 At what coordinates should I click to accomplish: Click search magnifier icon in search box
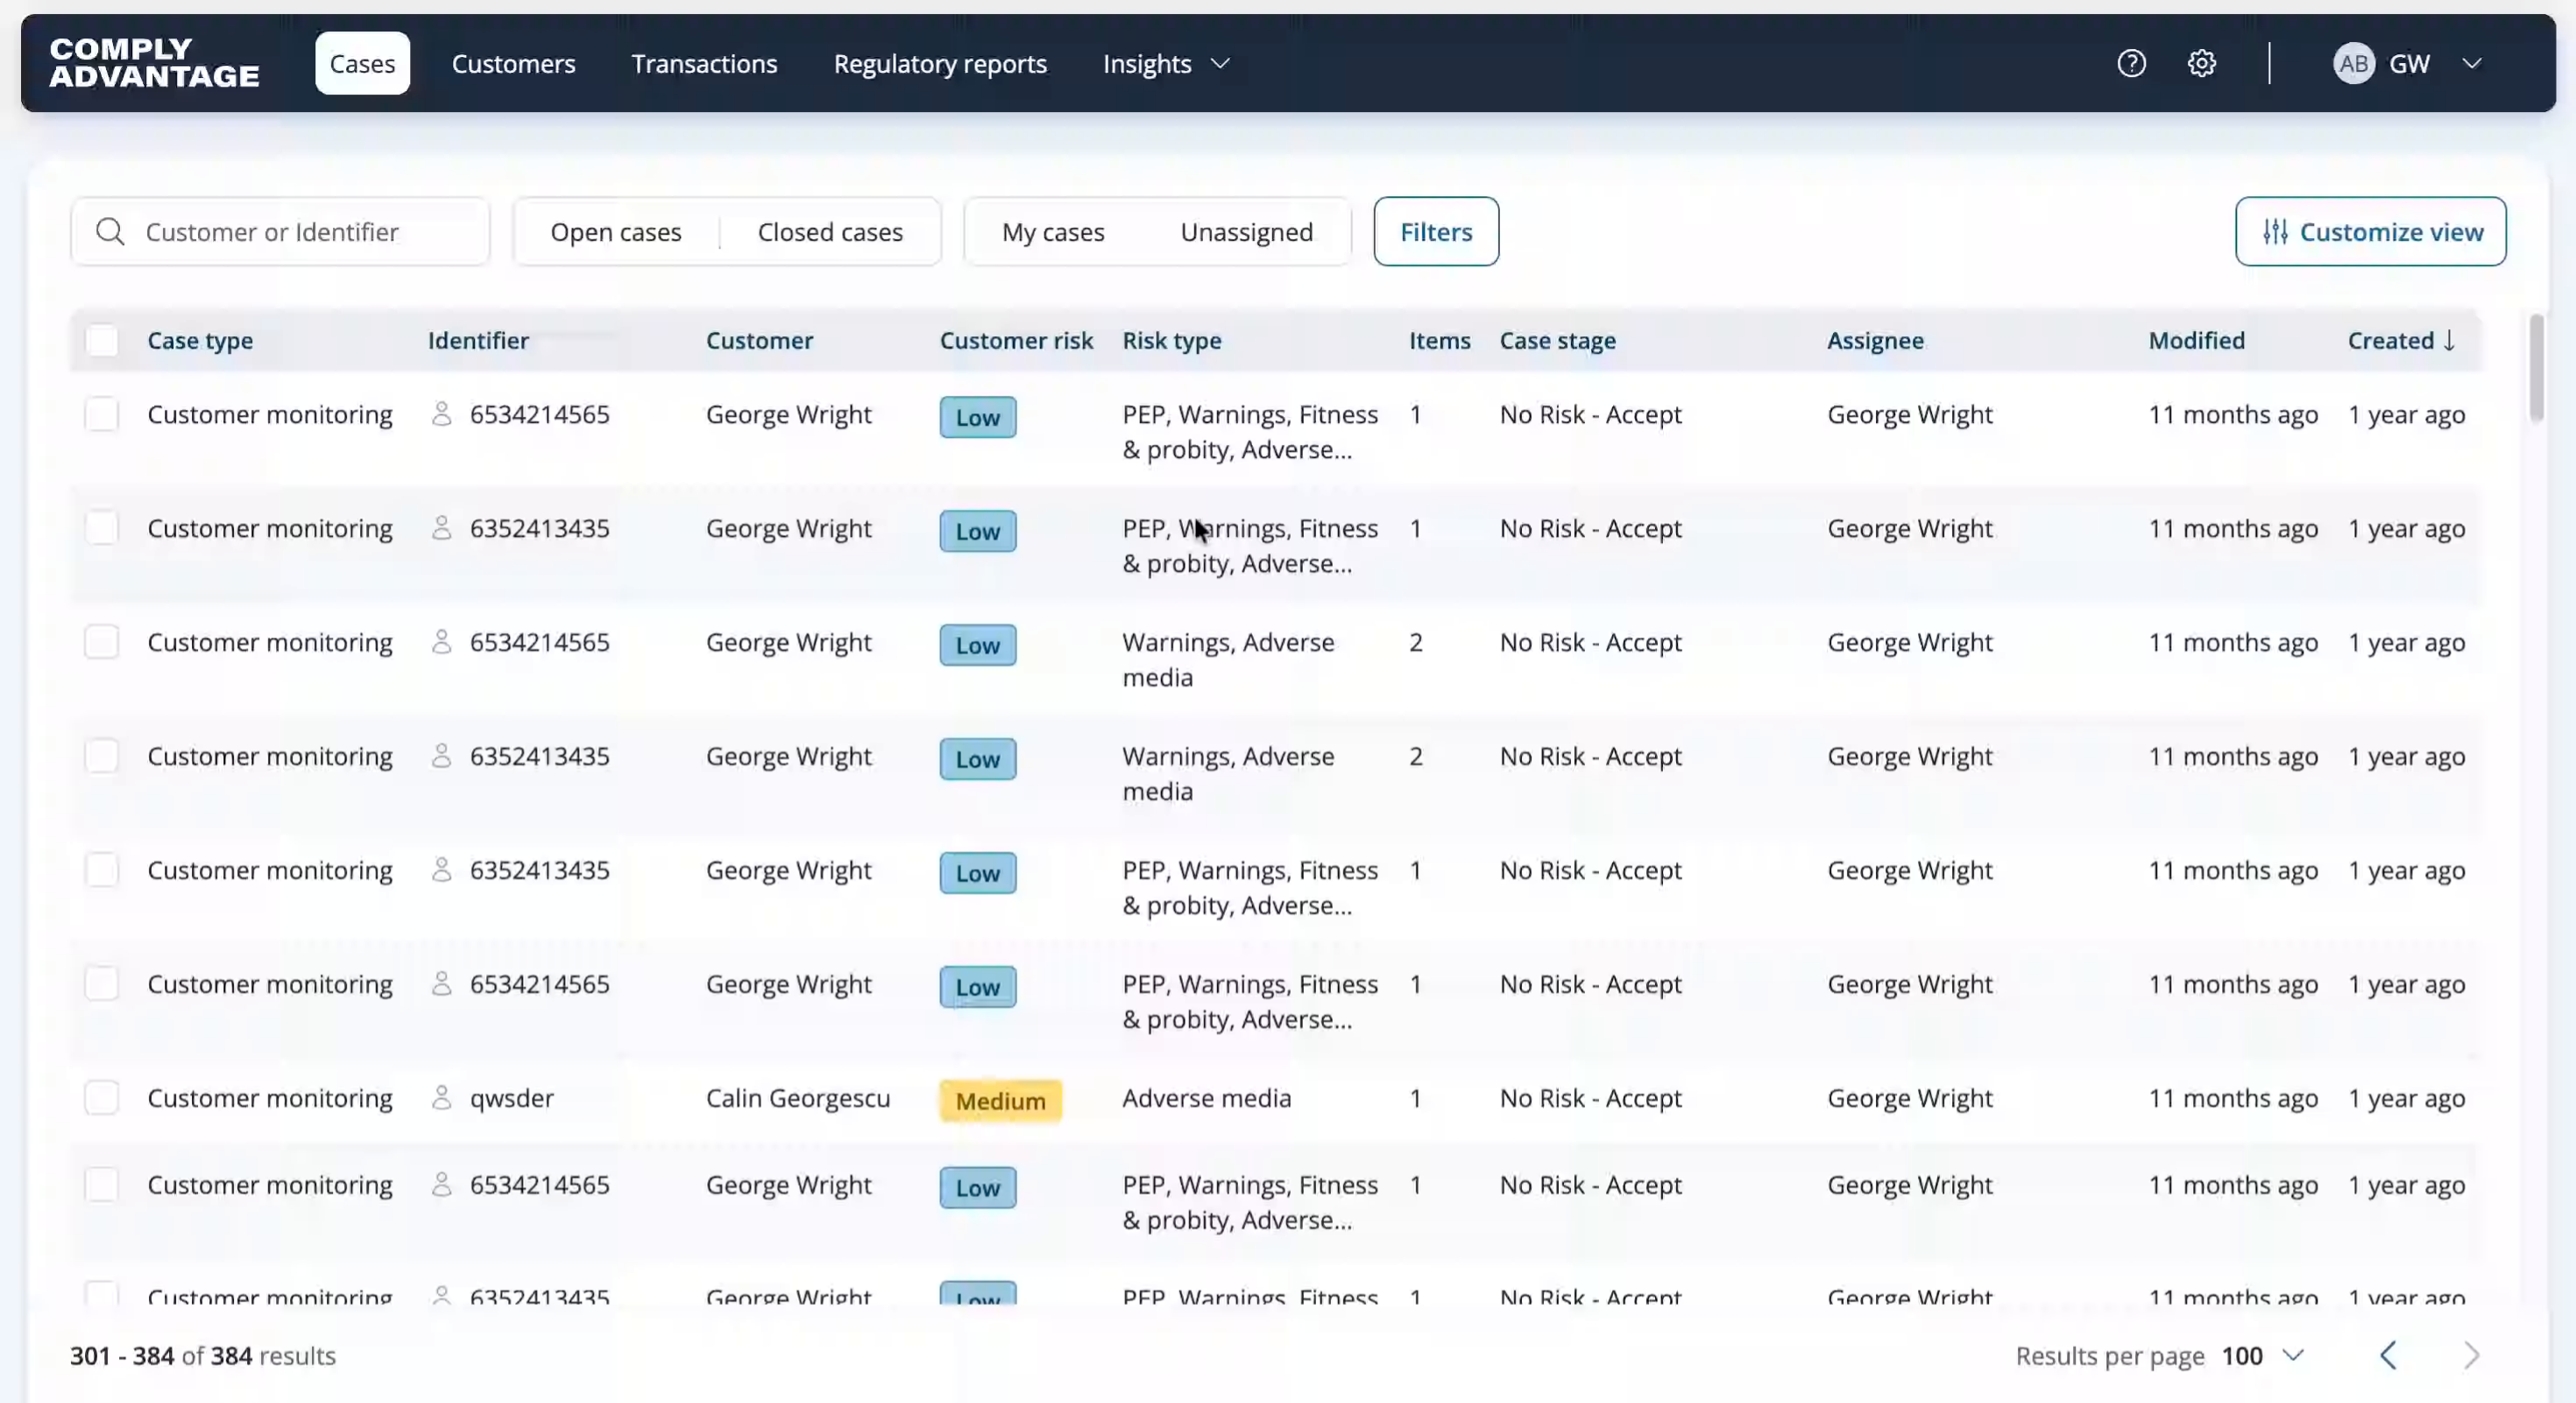coord(110,232)
